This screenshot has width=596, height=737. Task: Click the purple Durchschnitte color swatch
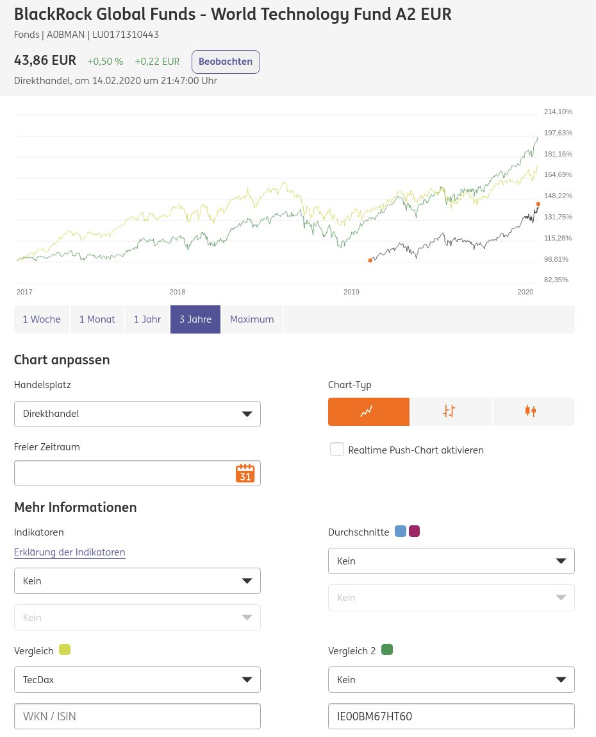coord(414,531)
